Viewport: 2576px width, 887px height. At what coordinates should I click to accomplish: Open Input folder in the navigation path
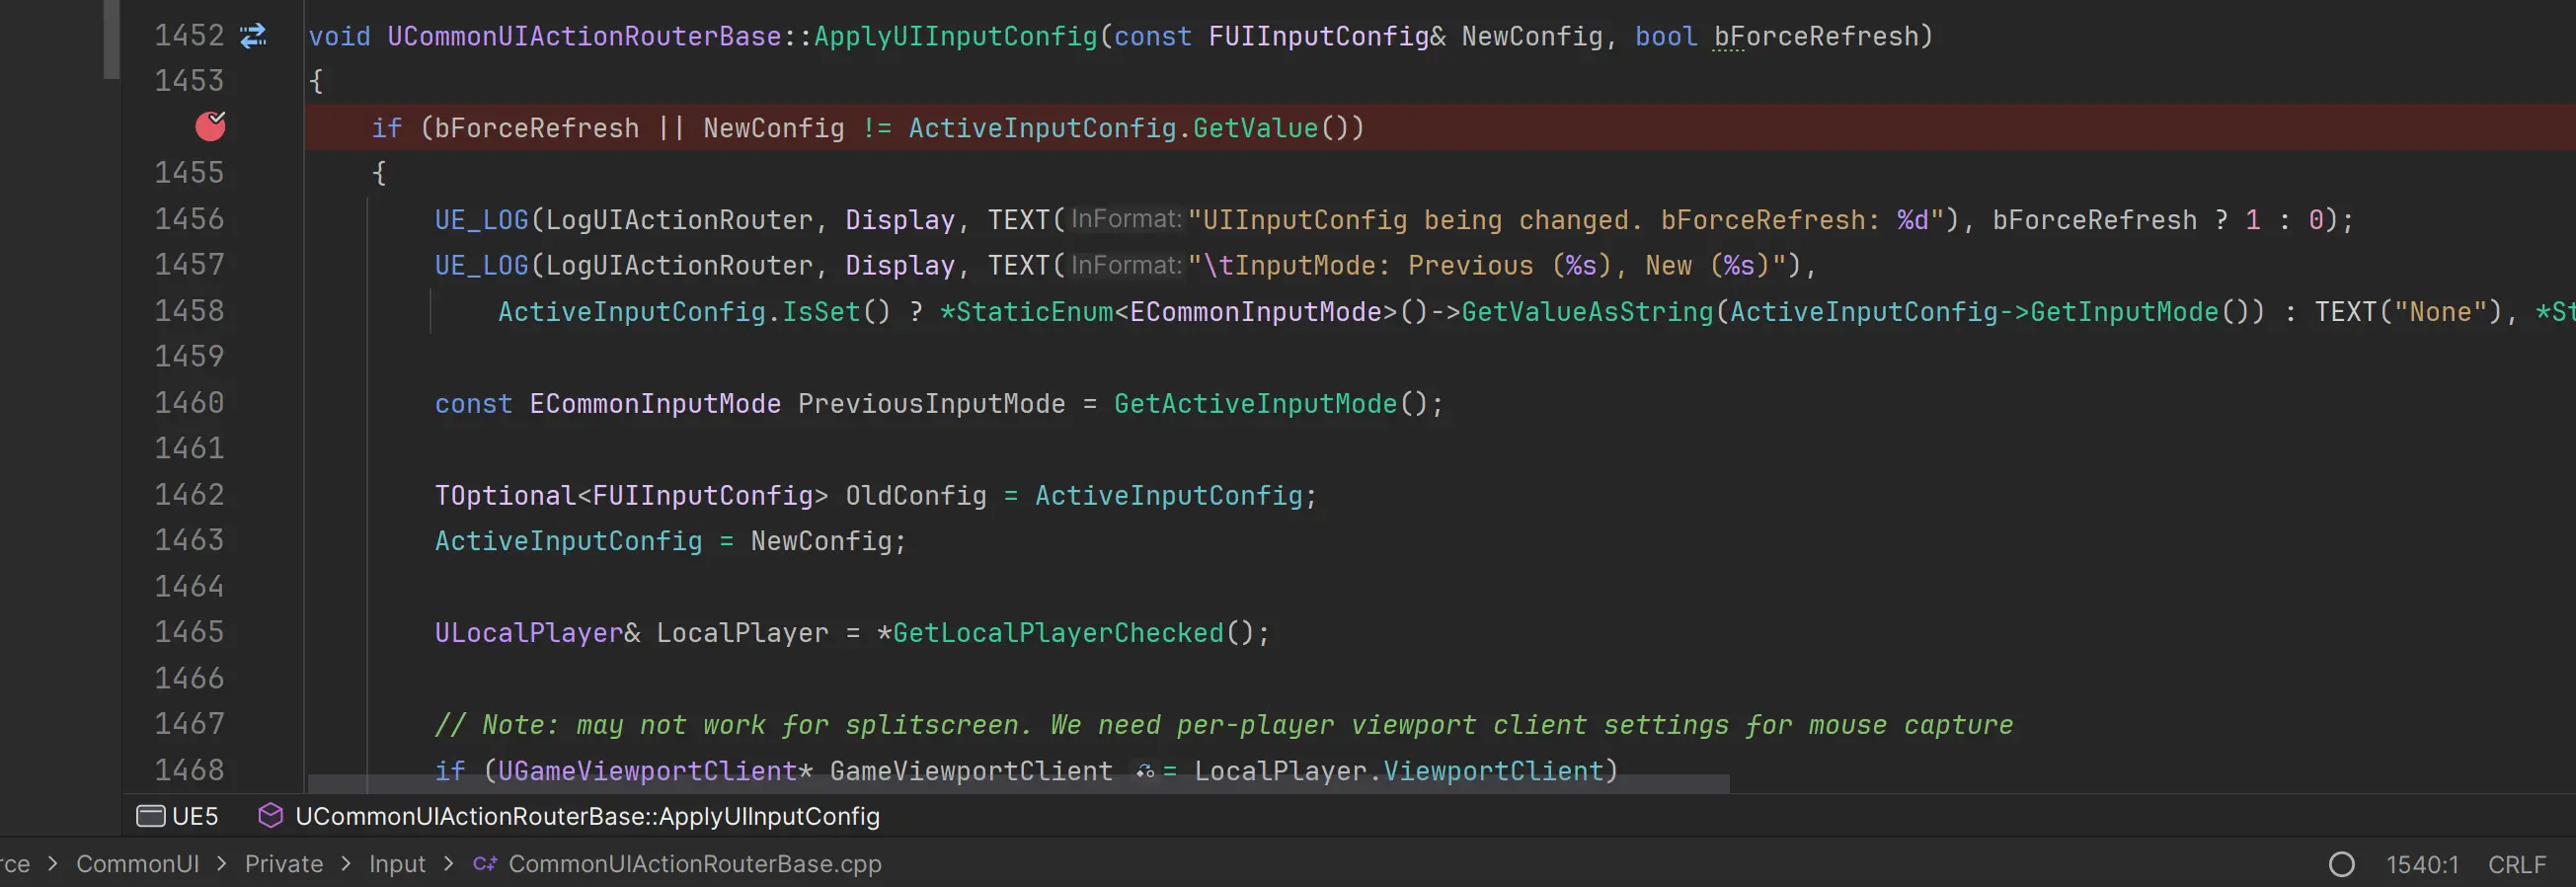point(397,864)
